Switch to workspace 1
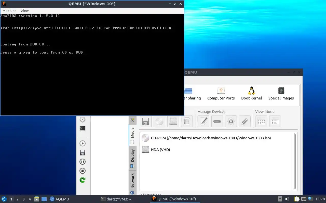This screenshot has height=203, width=326. (x=11, y=199)
